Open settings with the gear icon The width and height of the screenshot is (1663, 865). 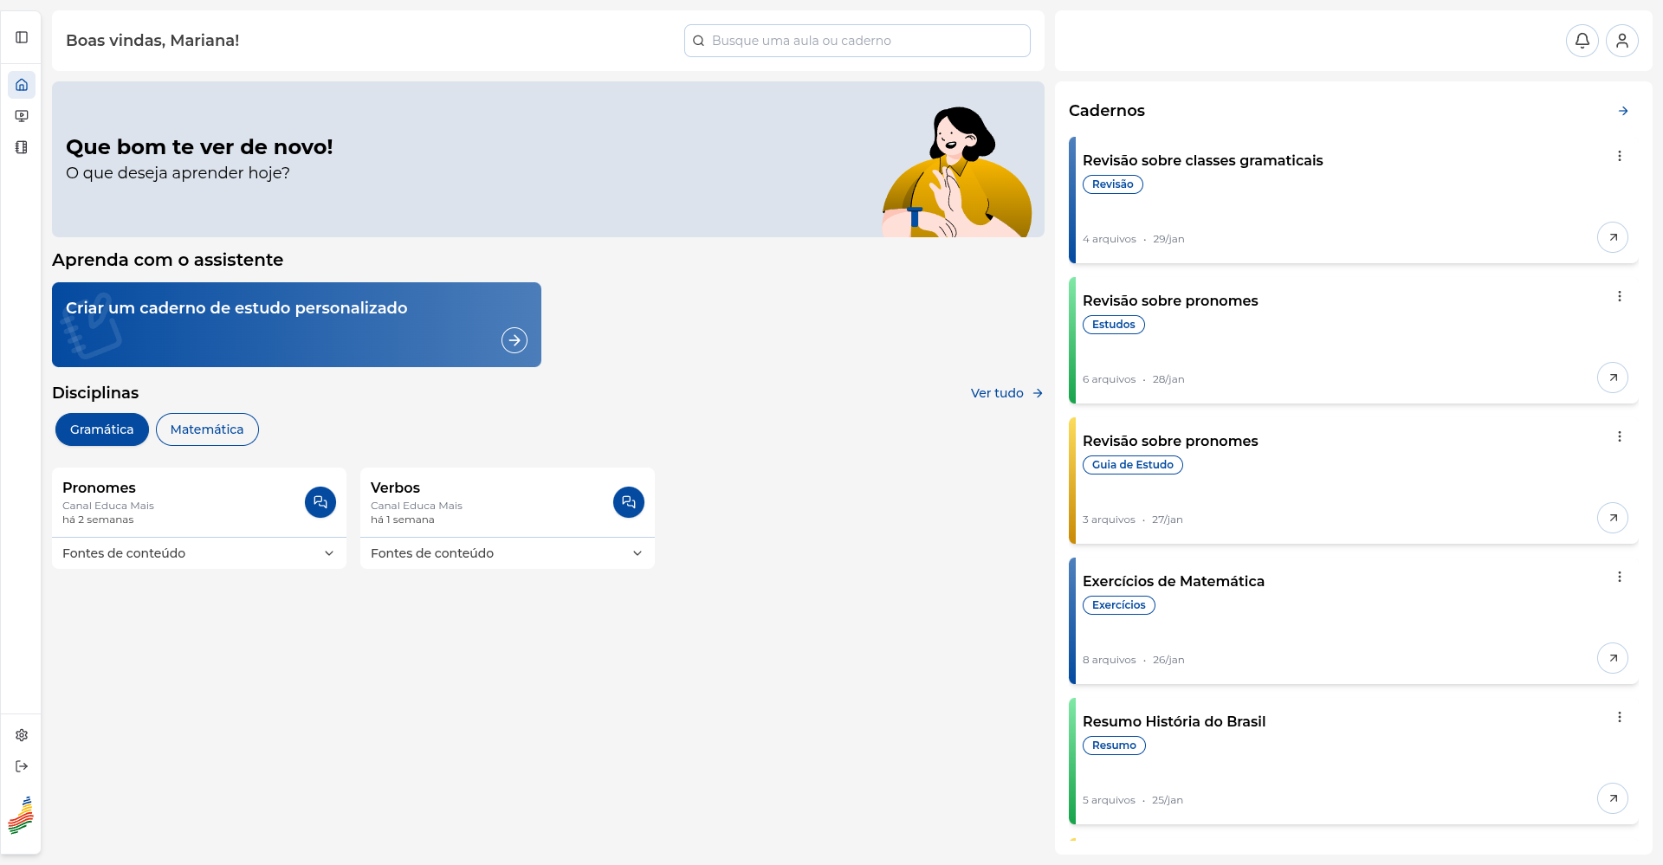click(22, 735)
